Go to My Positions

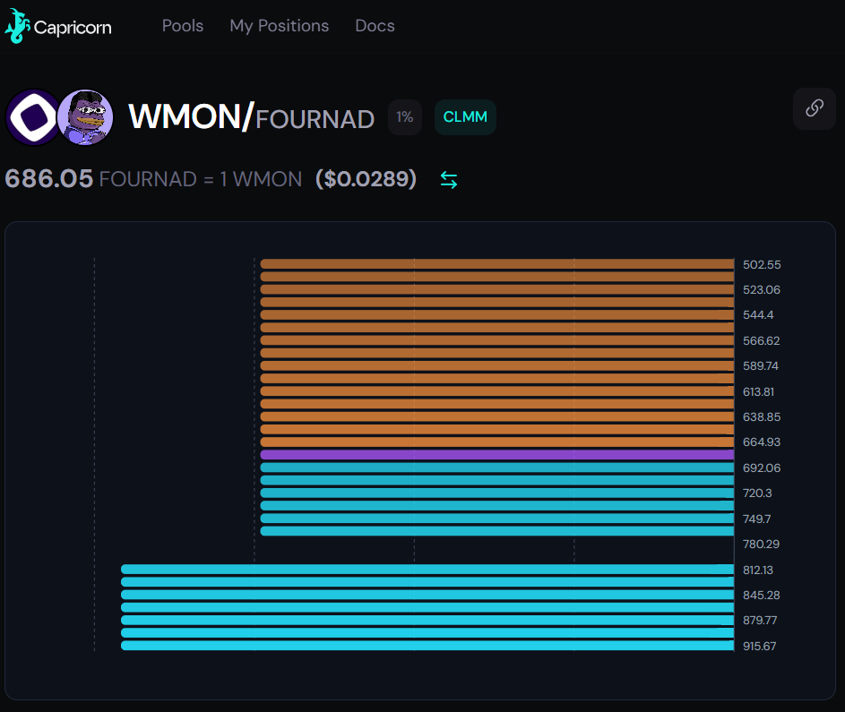(x=280, y=26)
